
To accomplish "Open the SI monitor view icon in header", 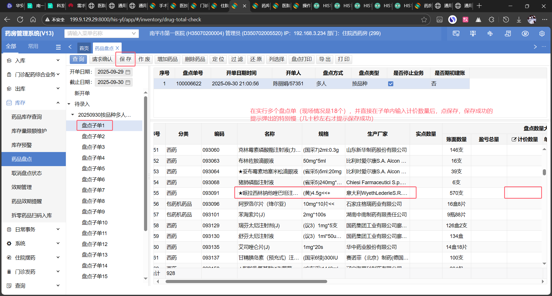I will click(456, 34).
